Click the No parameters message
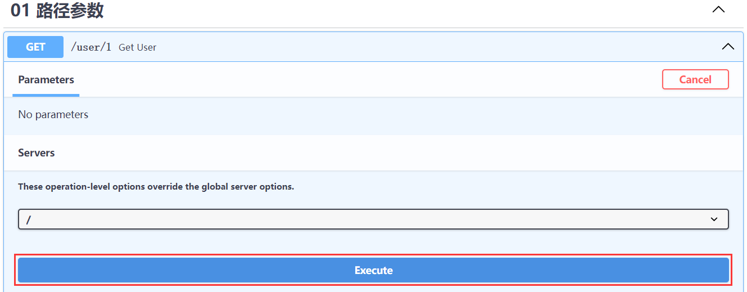The width and height of the screenshot is (747, 292). click(53, 115)
